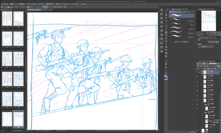
Task: Open the expression color カラー dropdown
Action: (x=206, y=47)
